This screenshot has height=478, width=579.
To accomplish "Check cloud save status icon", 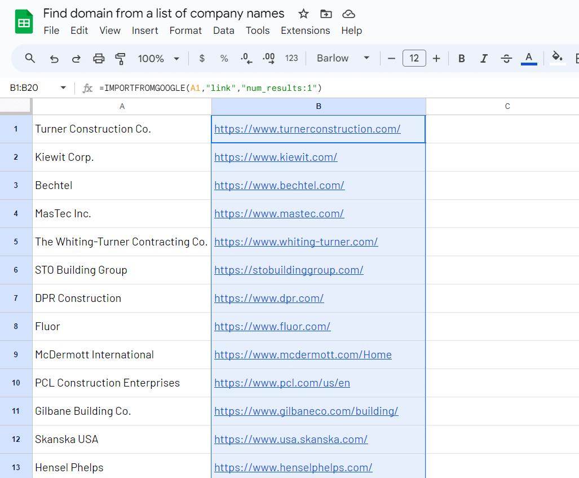I will [x=349, y=14].
